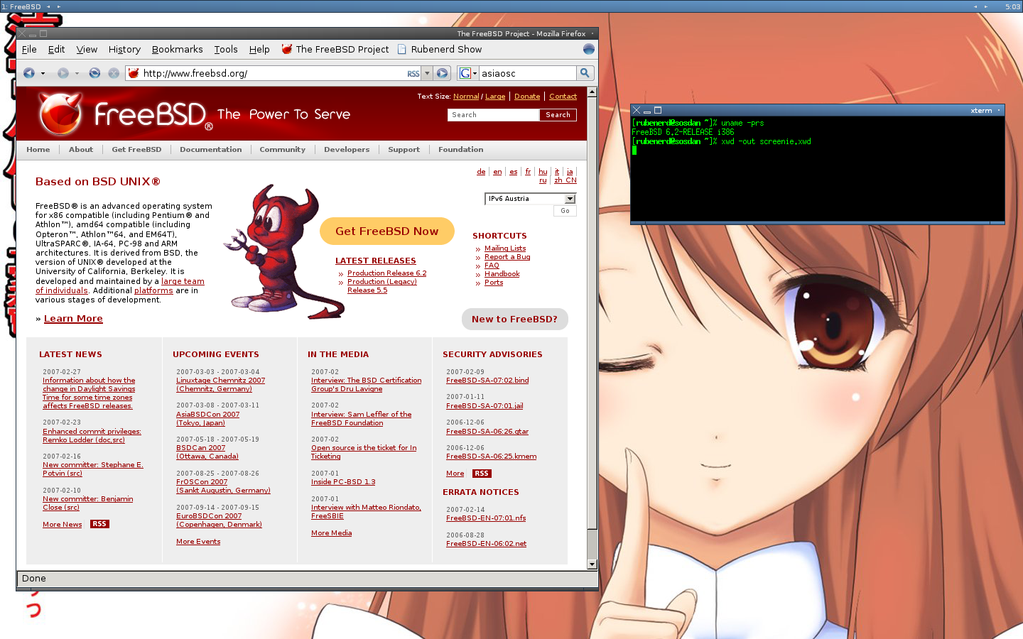Click the site favicon in the address bar
Screen dimensions: 1023x639
[x=134, y=73]
